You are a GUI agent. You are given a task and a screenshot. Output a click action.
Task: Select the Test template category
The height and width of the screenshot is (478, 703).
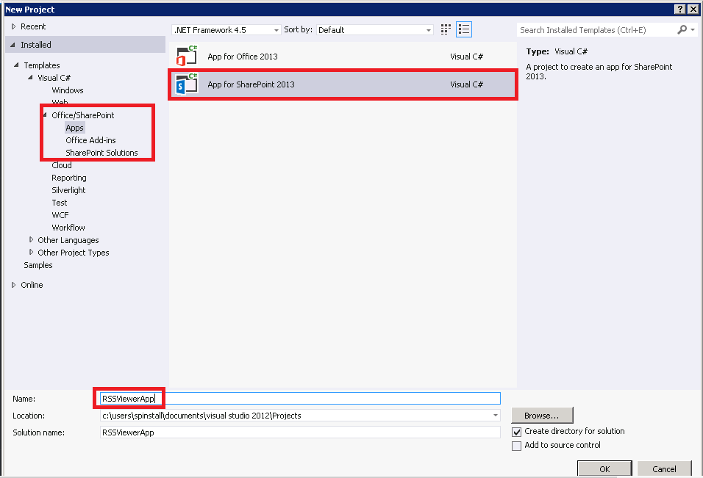tap(59, 203)
